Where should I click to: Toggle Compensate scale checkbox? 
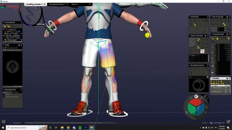click(x=4, y=97)
